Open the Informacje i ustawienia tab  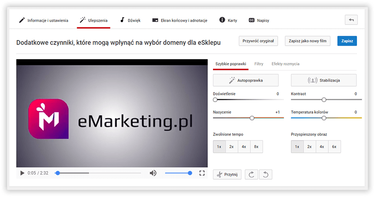coord(43,21)
